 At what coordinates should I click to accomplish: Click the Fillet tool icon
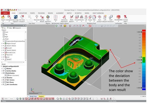point(94,17)
